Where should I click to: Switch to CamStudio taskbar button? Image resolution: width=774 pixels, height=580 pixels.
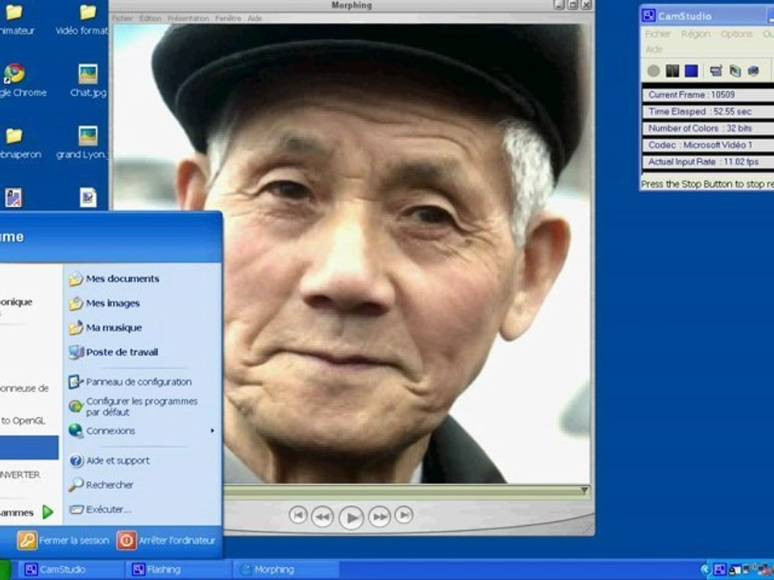point(72,570)
